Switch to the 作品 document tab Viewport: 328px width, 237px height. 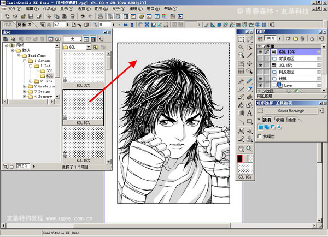[8, 25]
